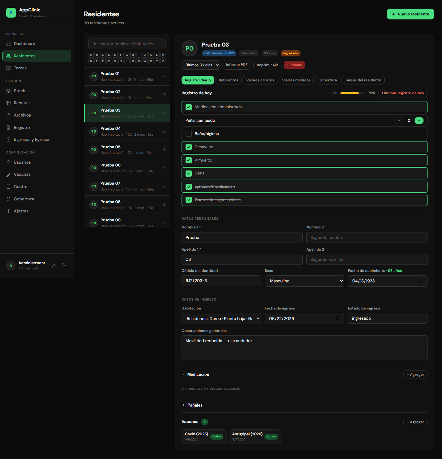Viewport: 442px width, 459px height.
Task: Toggle the light/dark theme sun icon
Action: tap(54, 265)
